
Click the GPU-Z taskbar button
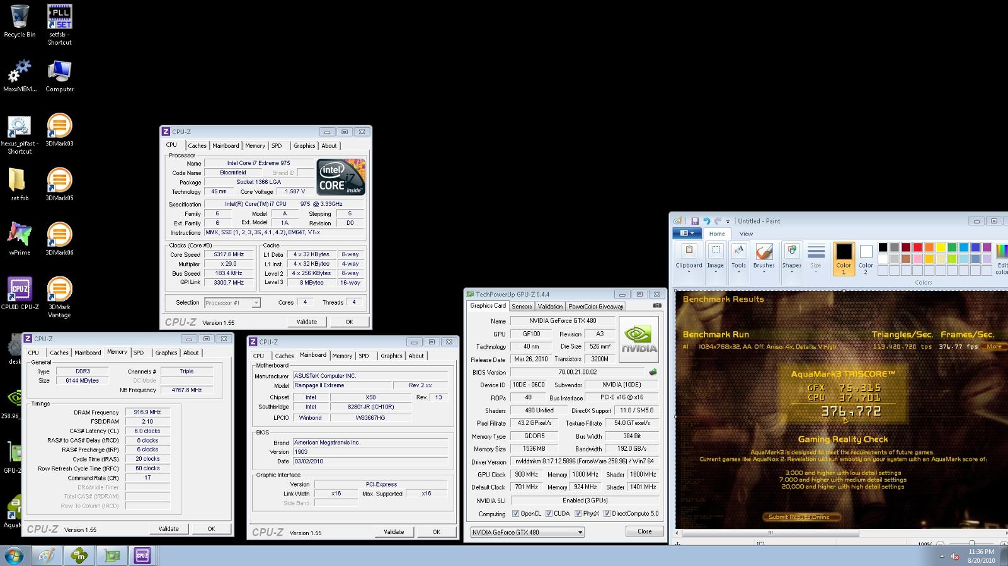112,556
